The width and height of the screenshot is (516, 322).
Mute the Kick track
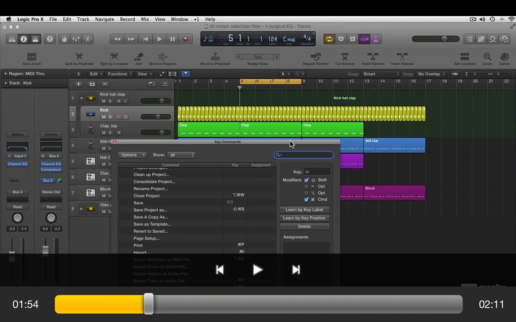click(x=104, y=117)
